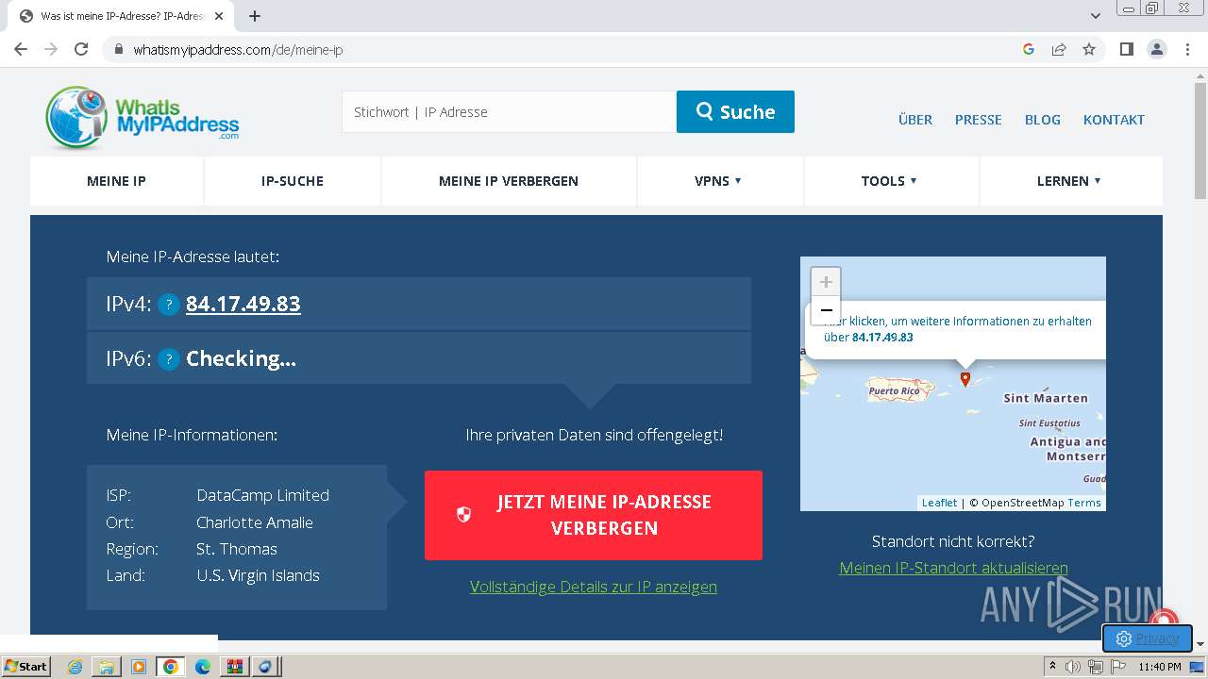Viewport: 1208px width, 679px height.
Task: Open the Privacy settings button
Action: 1148,638
